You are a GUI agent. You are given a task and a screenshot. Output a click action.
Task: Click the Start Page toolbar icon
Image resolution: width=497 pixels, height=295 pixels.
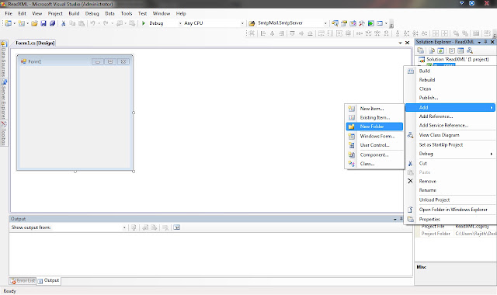tap(371, 23)
